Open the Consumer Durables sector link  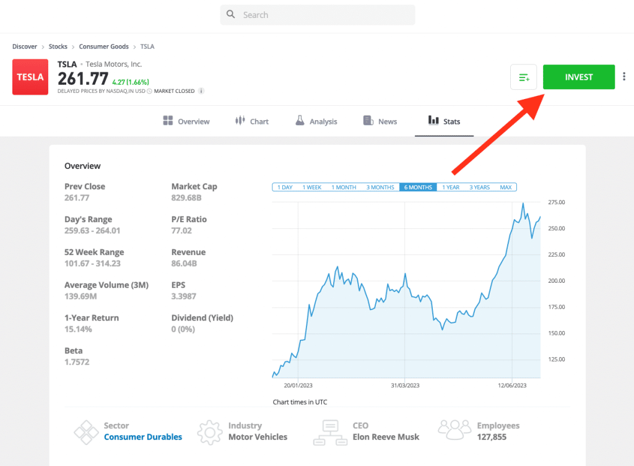[x=143, y=436]
